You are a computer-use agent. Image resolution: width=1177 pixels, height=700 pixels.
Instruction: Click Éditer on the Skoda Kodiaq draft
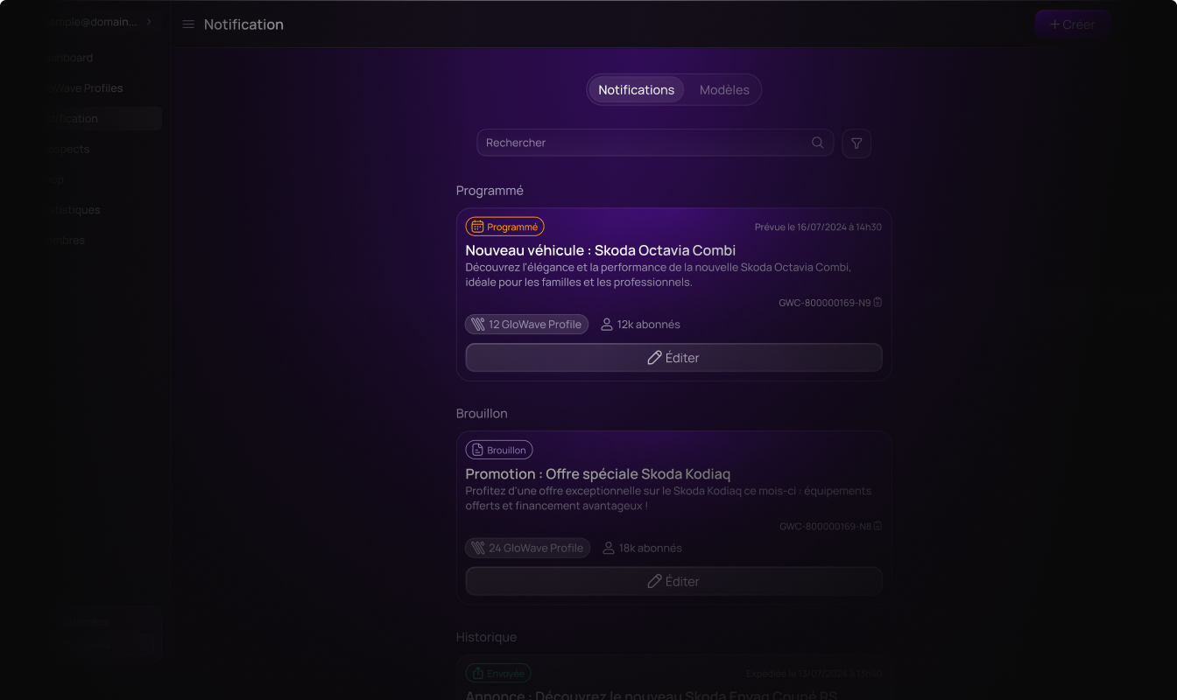(x=673, y=581)
